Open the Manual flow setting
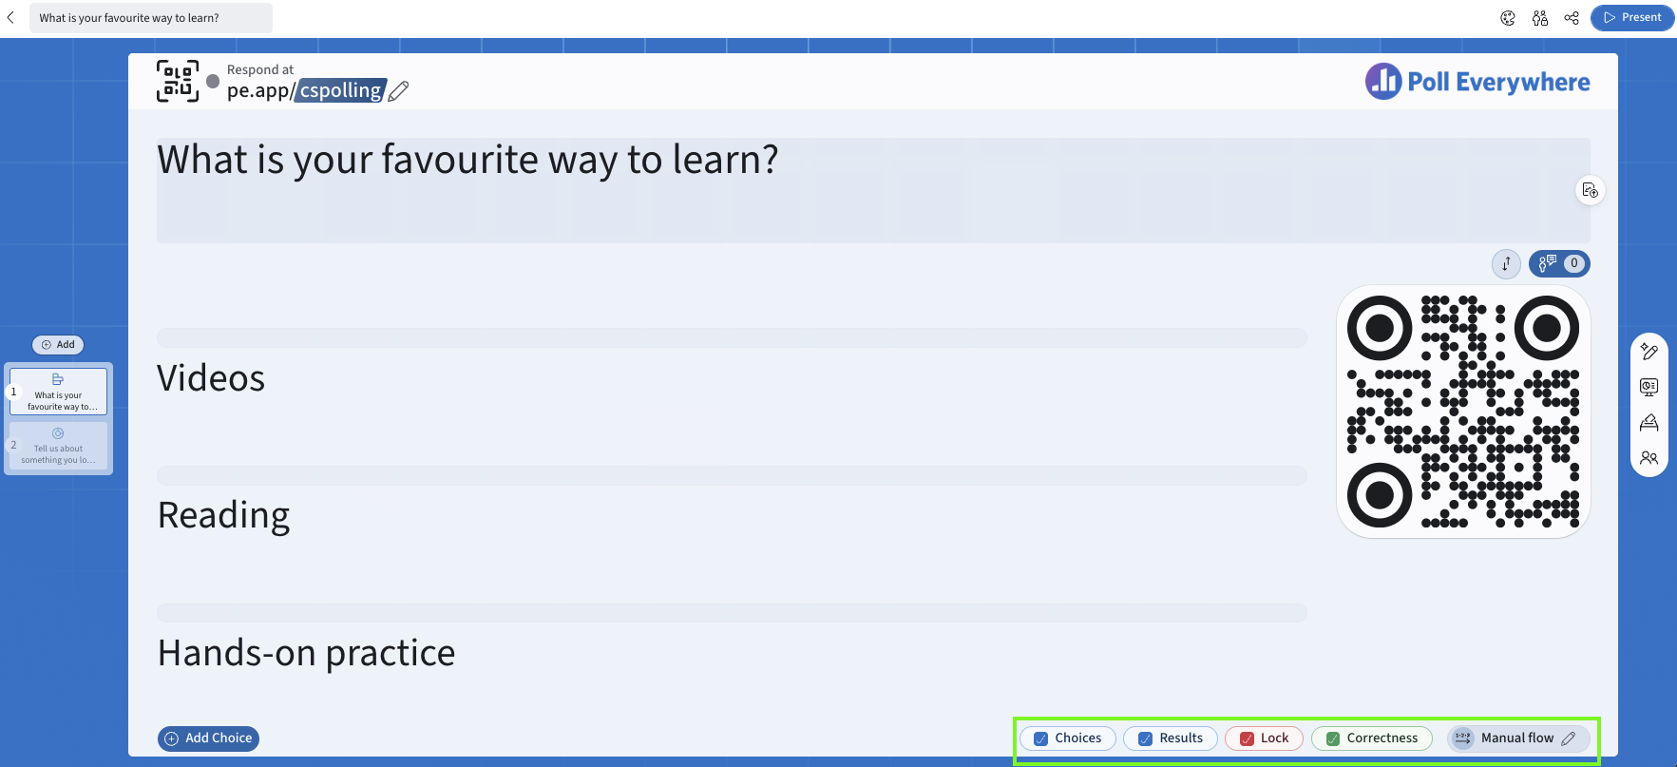1677x767 pixels. [1518, 738]
